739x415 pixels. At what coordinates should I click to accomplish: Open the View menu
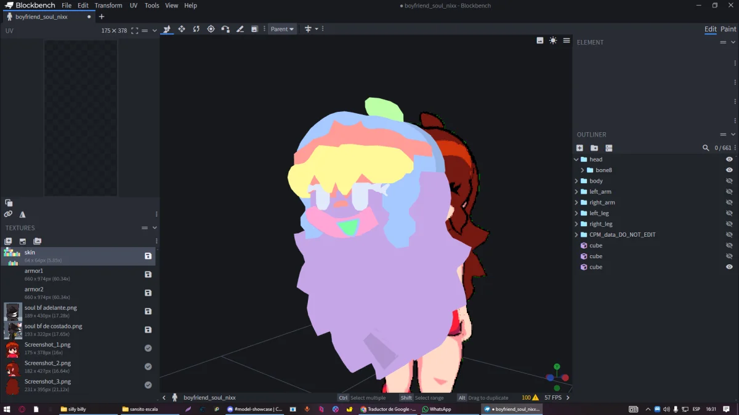coord(172,6)
